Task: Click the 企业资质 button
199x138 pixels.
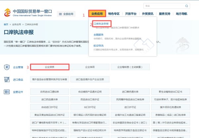Action: 50,67
